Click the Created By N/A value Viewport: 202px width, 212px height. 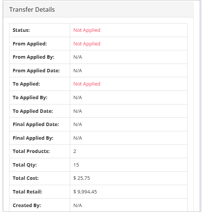click(78, 205)
